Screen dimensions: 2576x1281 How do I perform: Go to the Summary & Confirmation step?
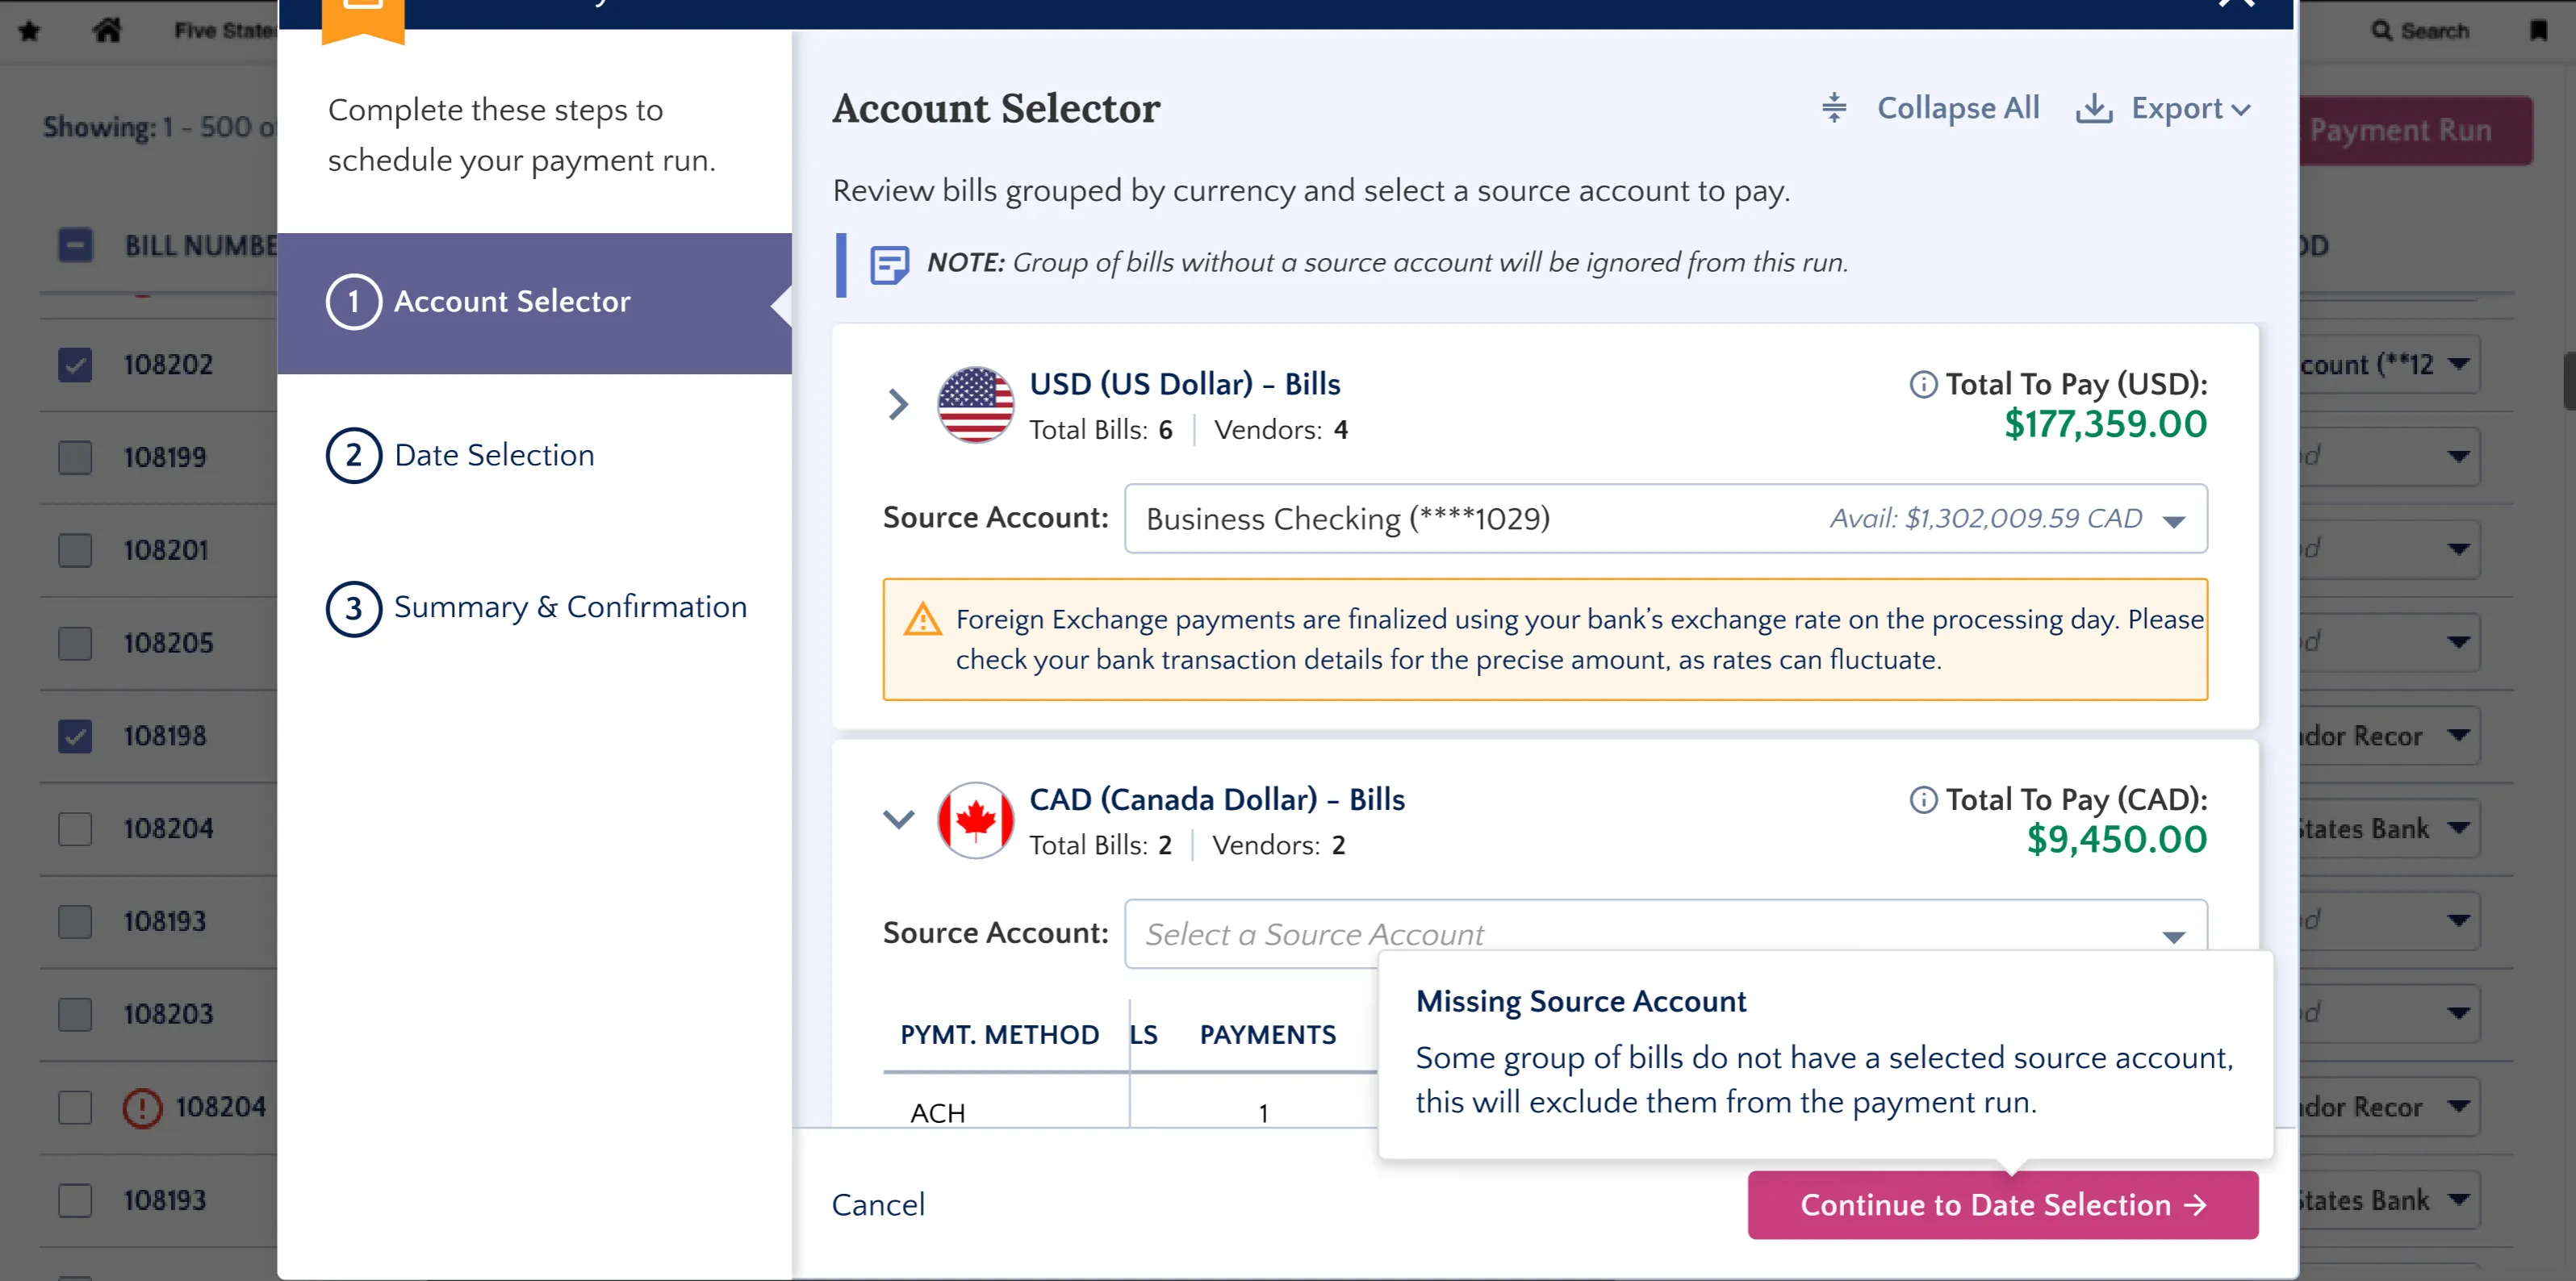tap(536, 608)
